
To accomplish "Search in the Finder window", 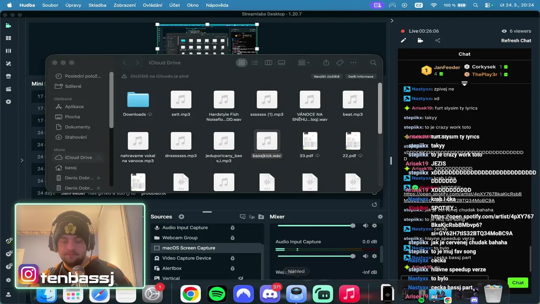I will (x=373, y=62).
